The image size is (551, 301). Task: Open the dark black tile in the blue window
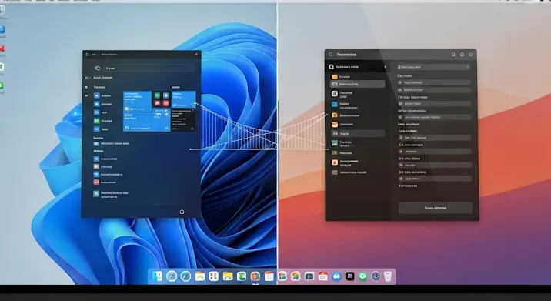(x=183, y=119)
